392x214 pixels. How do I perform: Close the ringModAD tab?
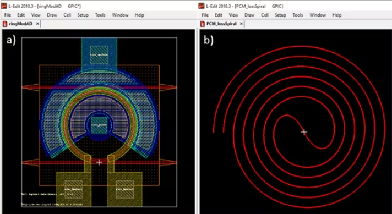pyautogui.click(x=37, y=24)
